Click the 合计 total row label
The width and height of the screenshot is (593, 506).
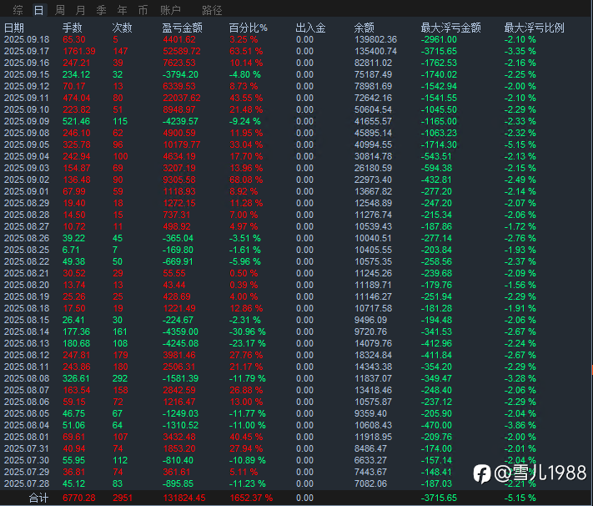click(38, 498)
